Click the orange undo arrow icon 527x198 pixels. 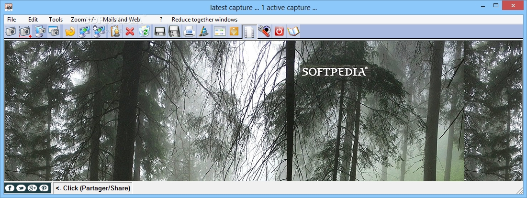pyautogui.click(x=70, y=32)
